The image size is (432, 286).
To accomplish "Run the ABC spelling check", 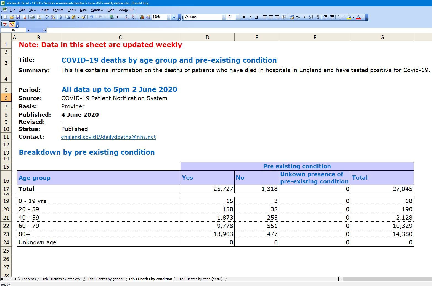I will 47,17.
